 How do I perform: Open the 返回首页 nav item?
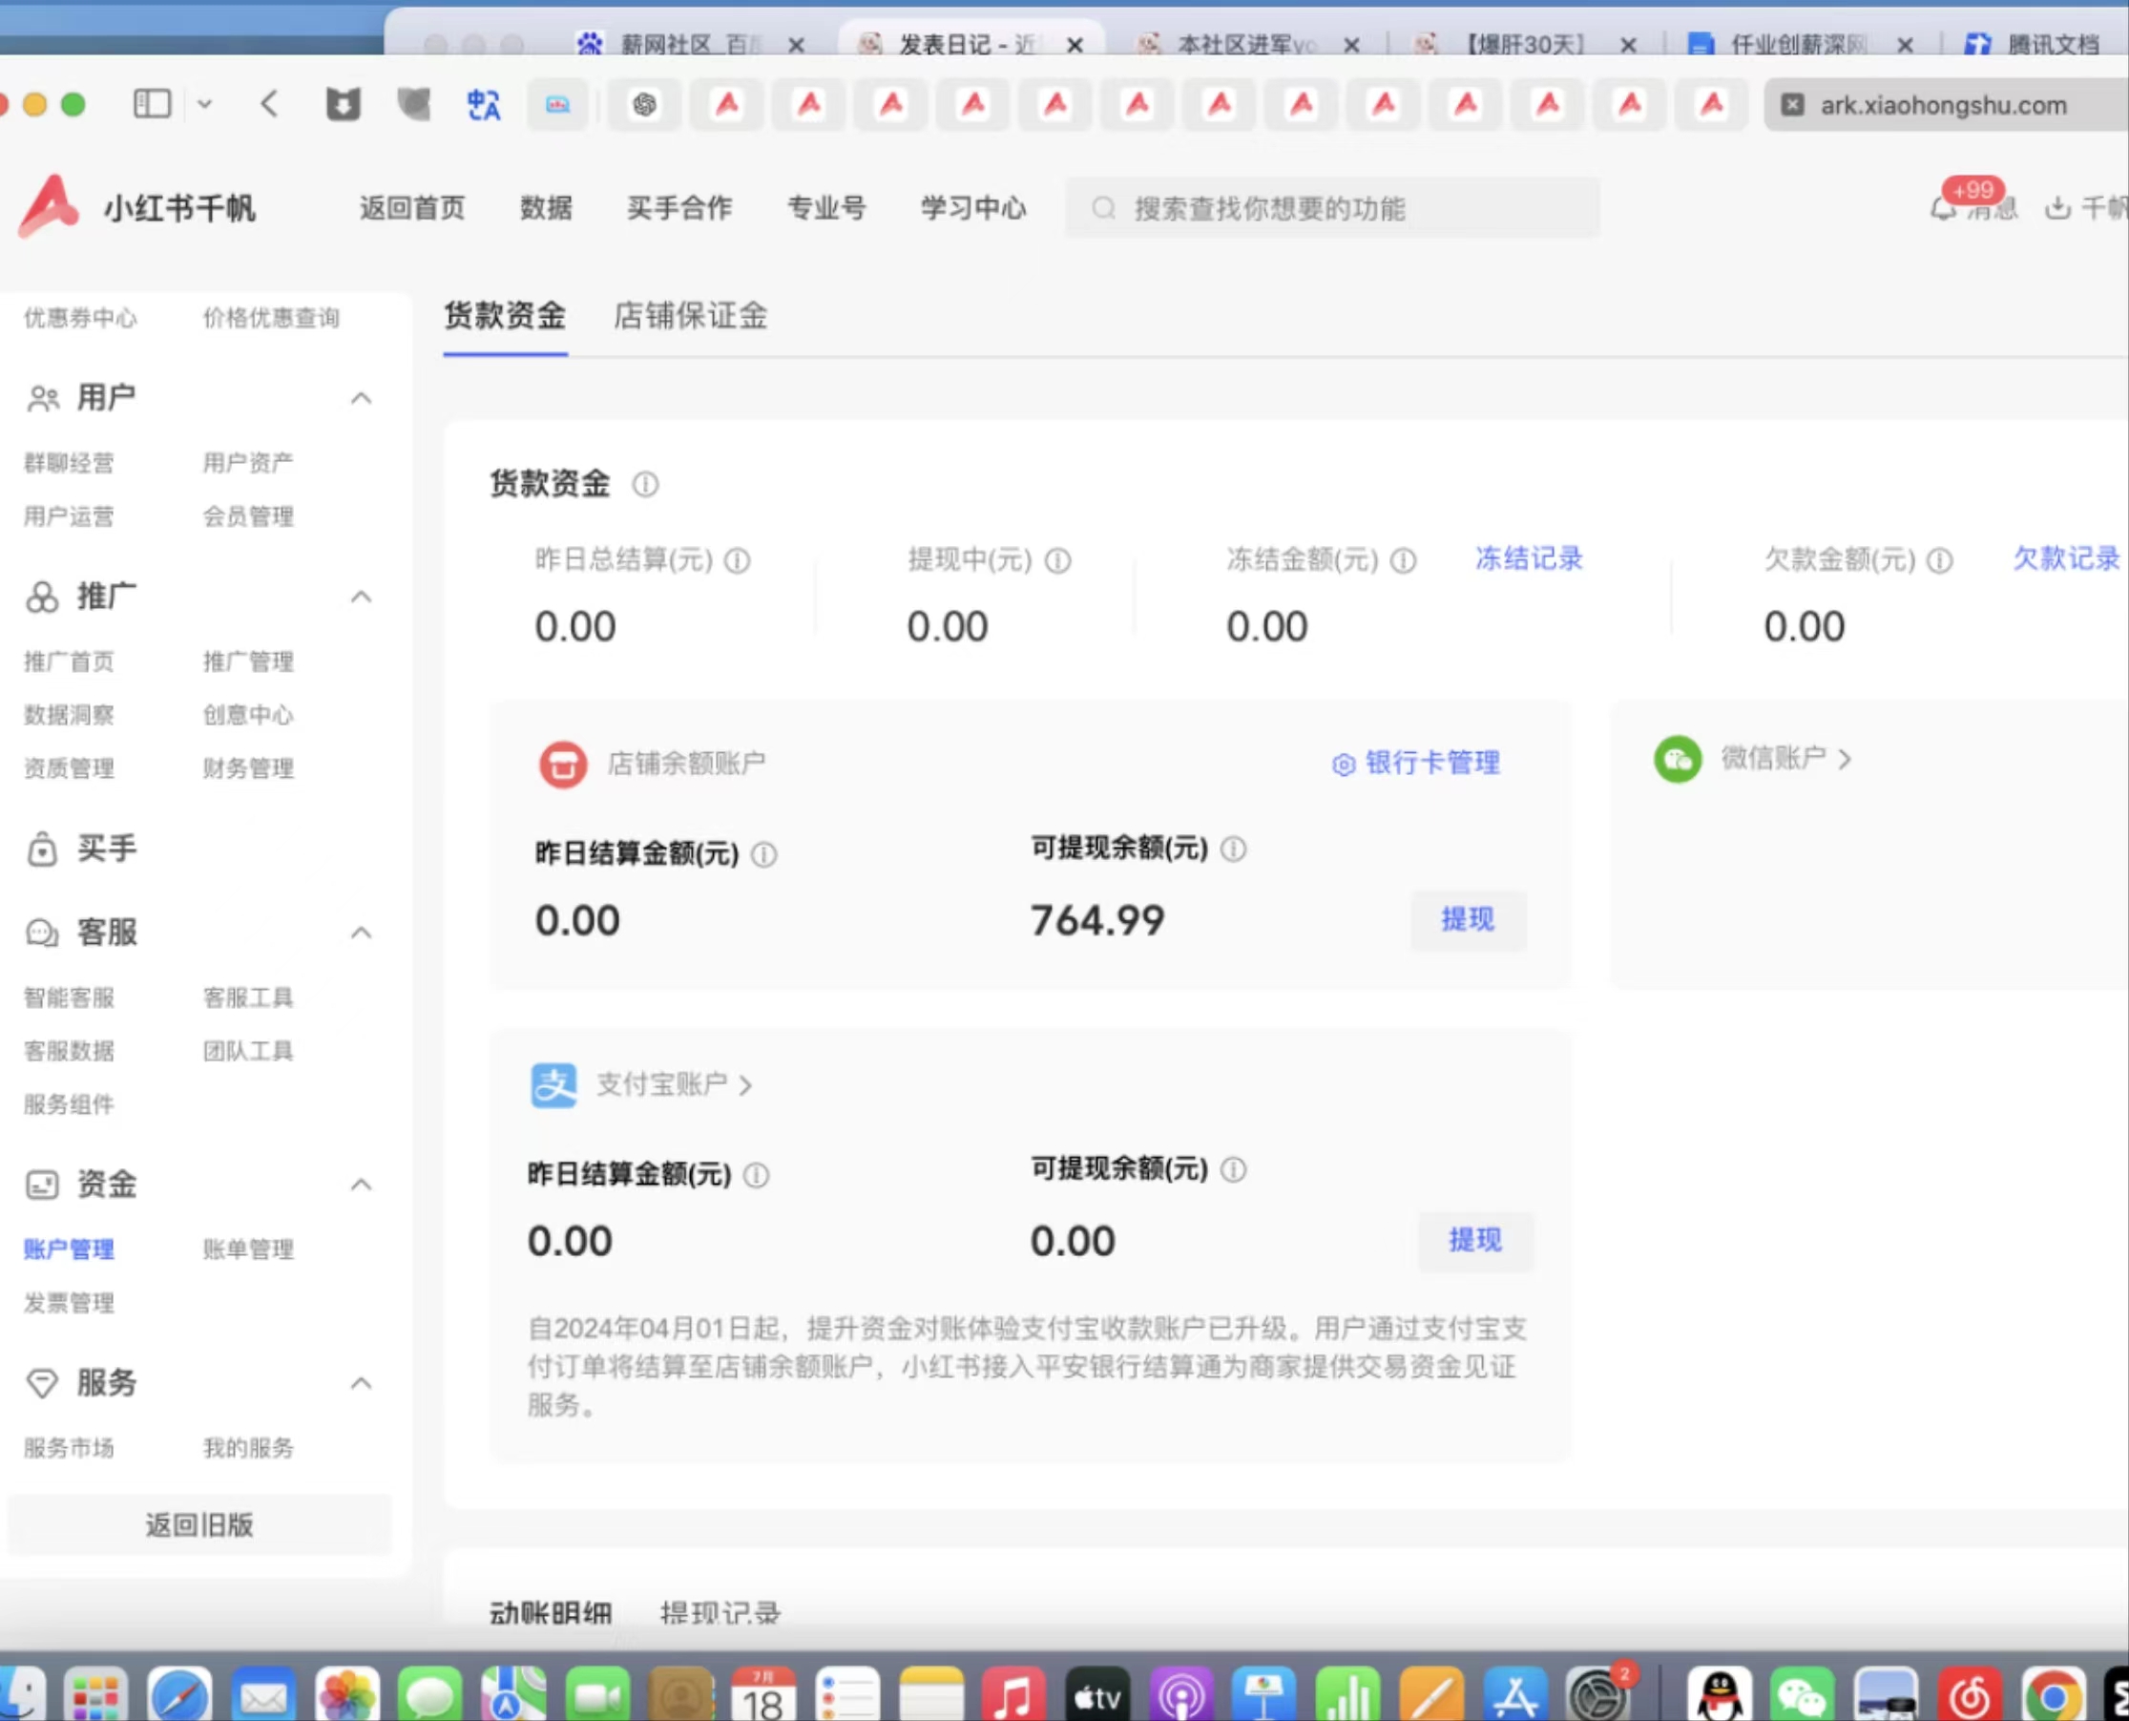pos(412,208)
